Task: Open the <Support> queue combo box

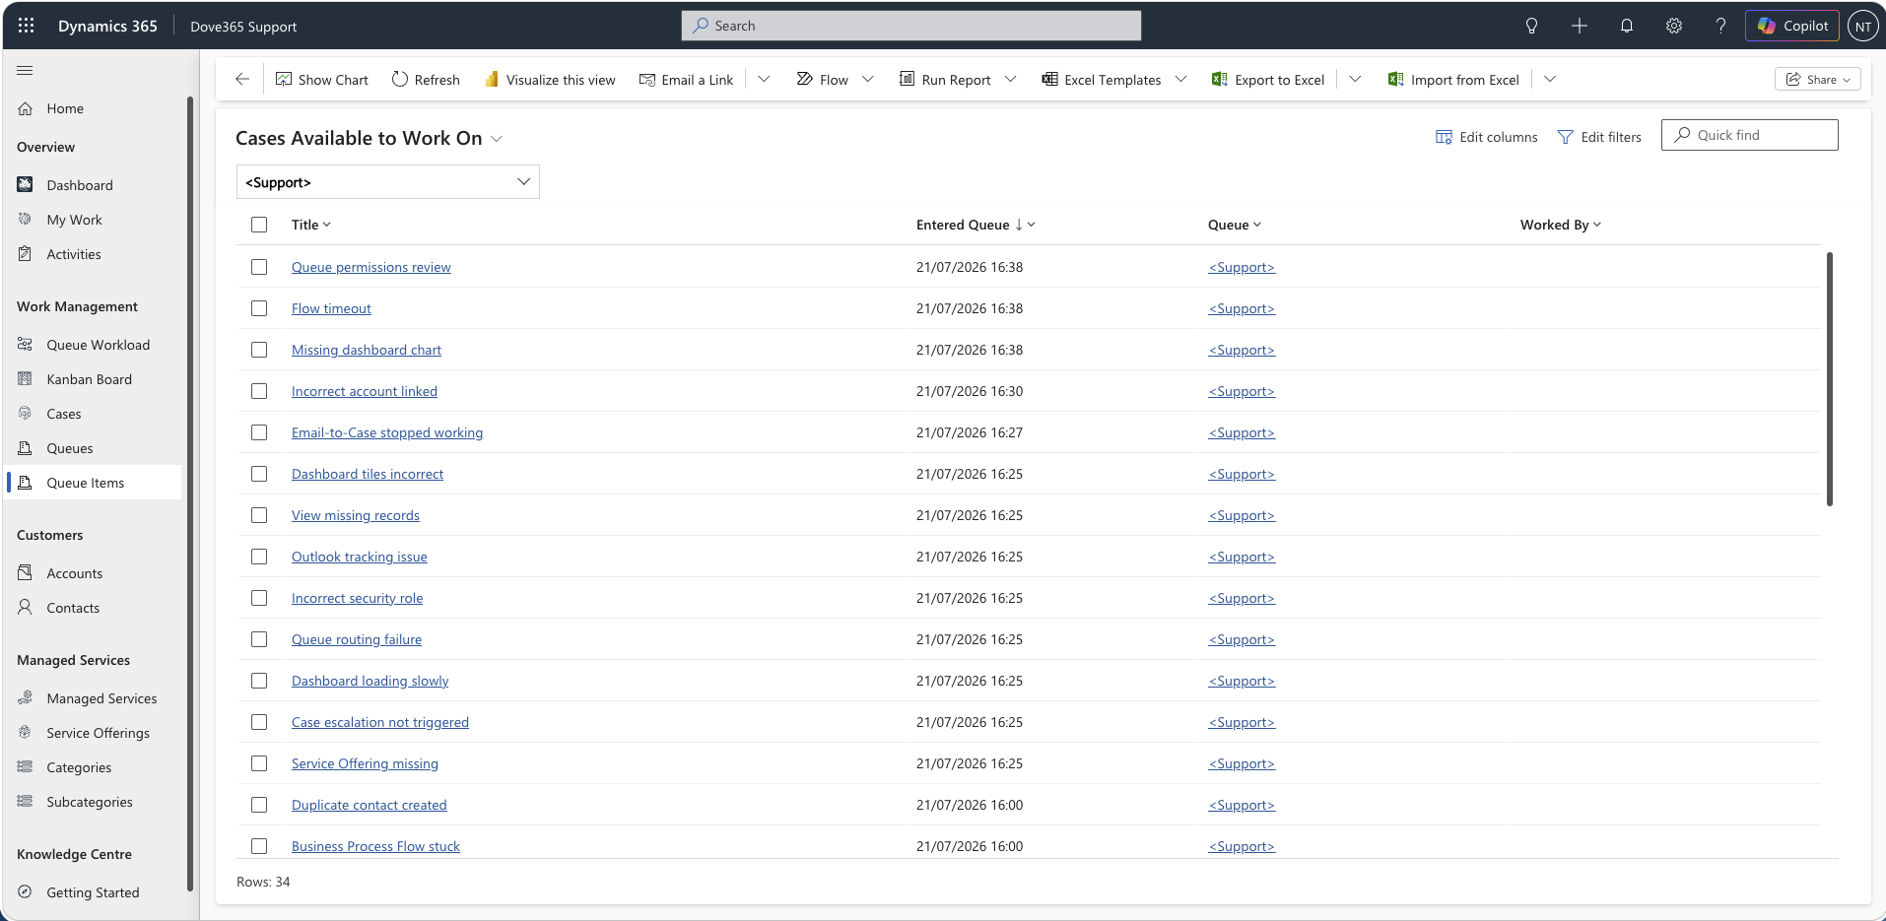Action: 388,182
